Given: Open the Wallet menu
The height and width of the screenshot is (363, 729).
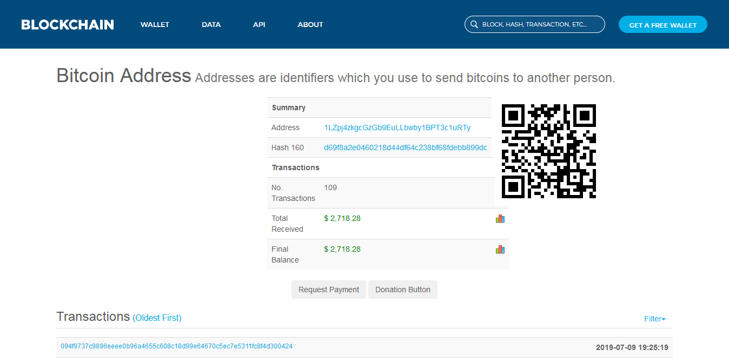Looking at the screenshot, I should 155,24.
